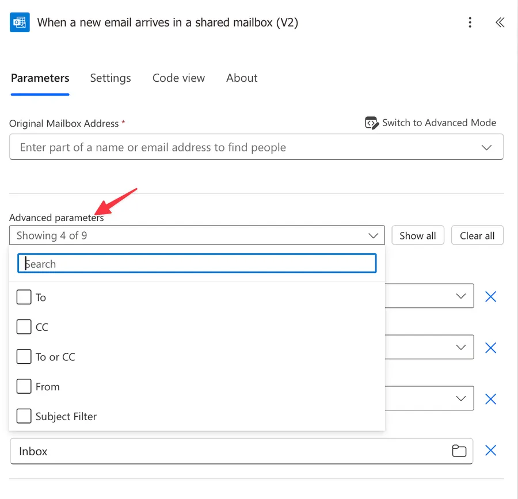Click into the advanced parameters Search field
The width and height of the screenshot is (518, 499).
coord(197,264)
